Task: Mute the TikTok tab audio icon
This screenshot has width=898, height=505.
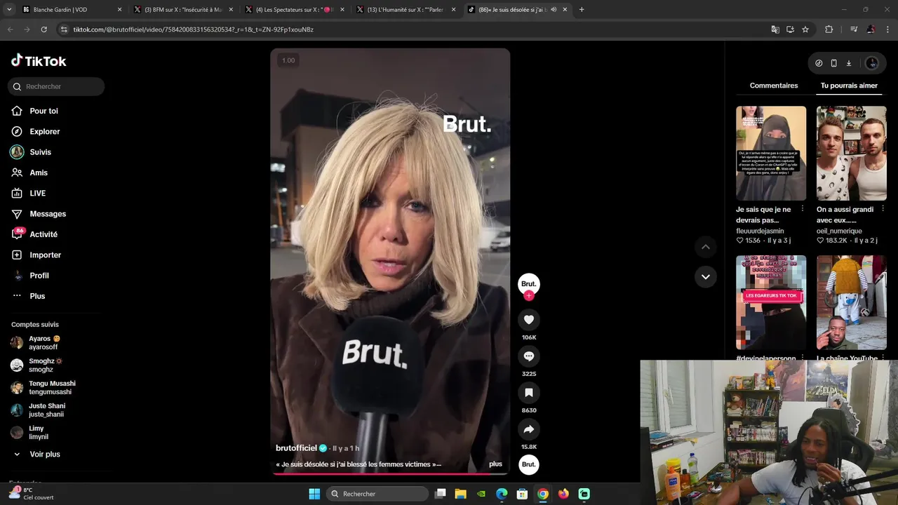Action: [554, 10]
